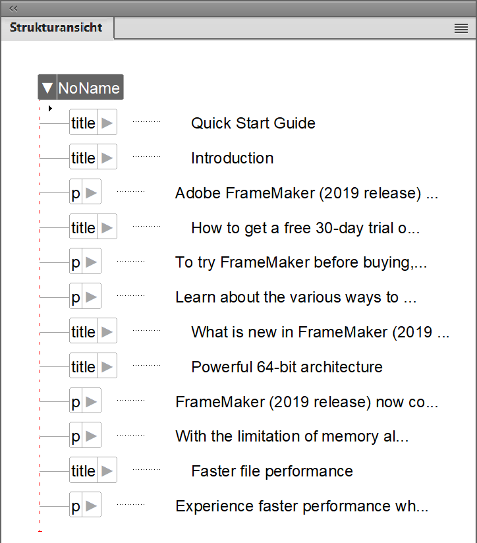Collapse the NoName root element triangle
The width and height of the screenshot is (477, 543).
[x=47, y=86]
